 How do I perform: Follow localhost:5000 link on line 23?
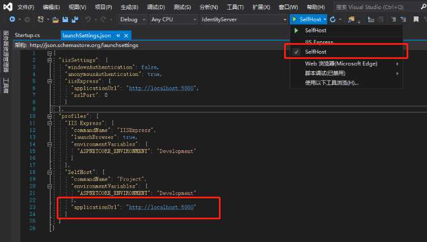(161, 207)
